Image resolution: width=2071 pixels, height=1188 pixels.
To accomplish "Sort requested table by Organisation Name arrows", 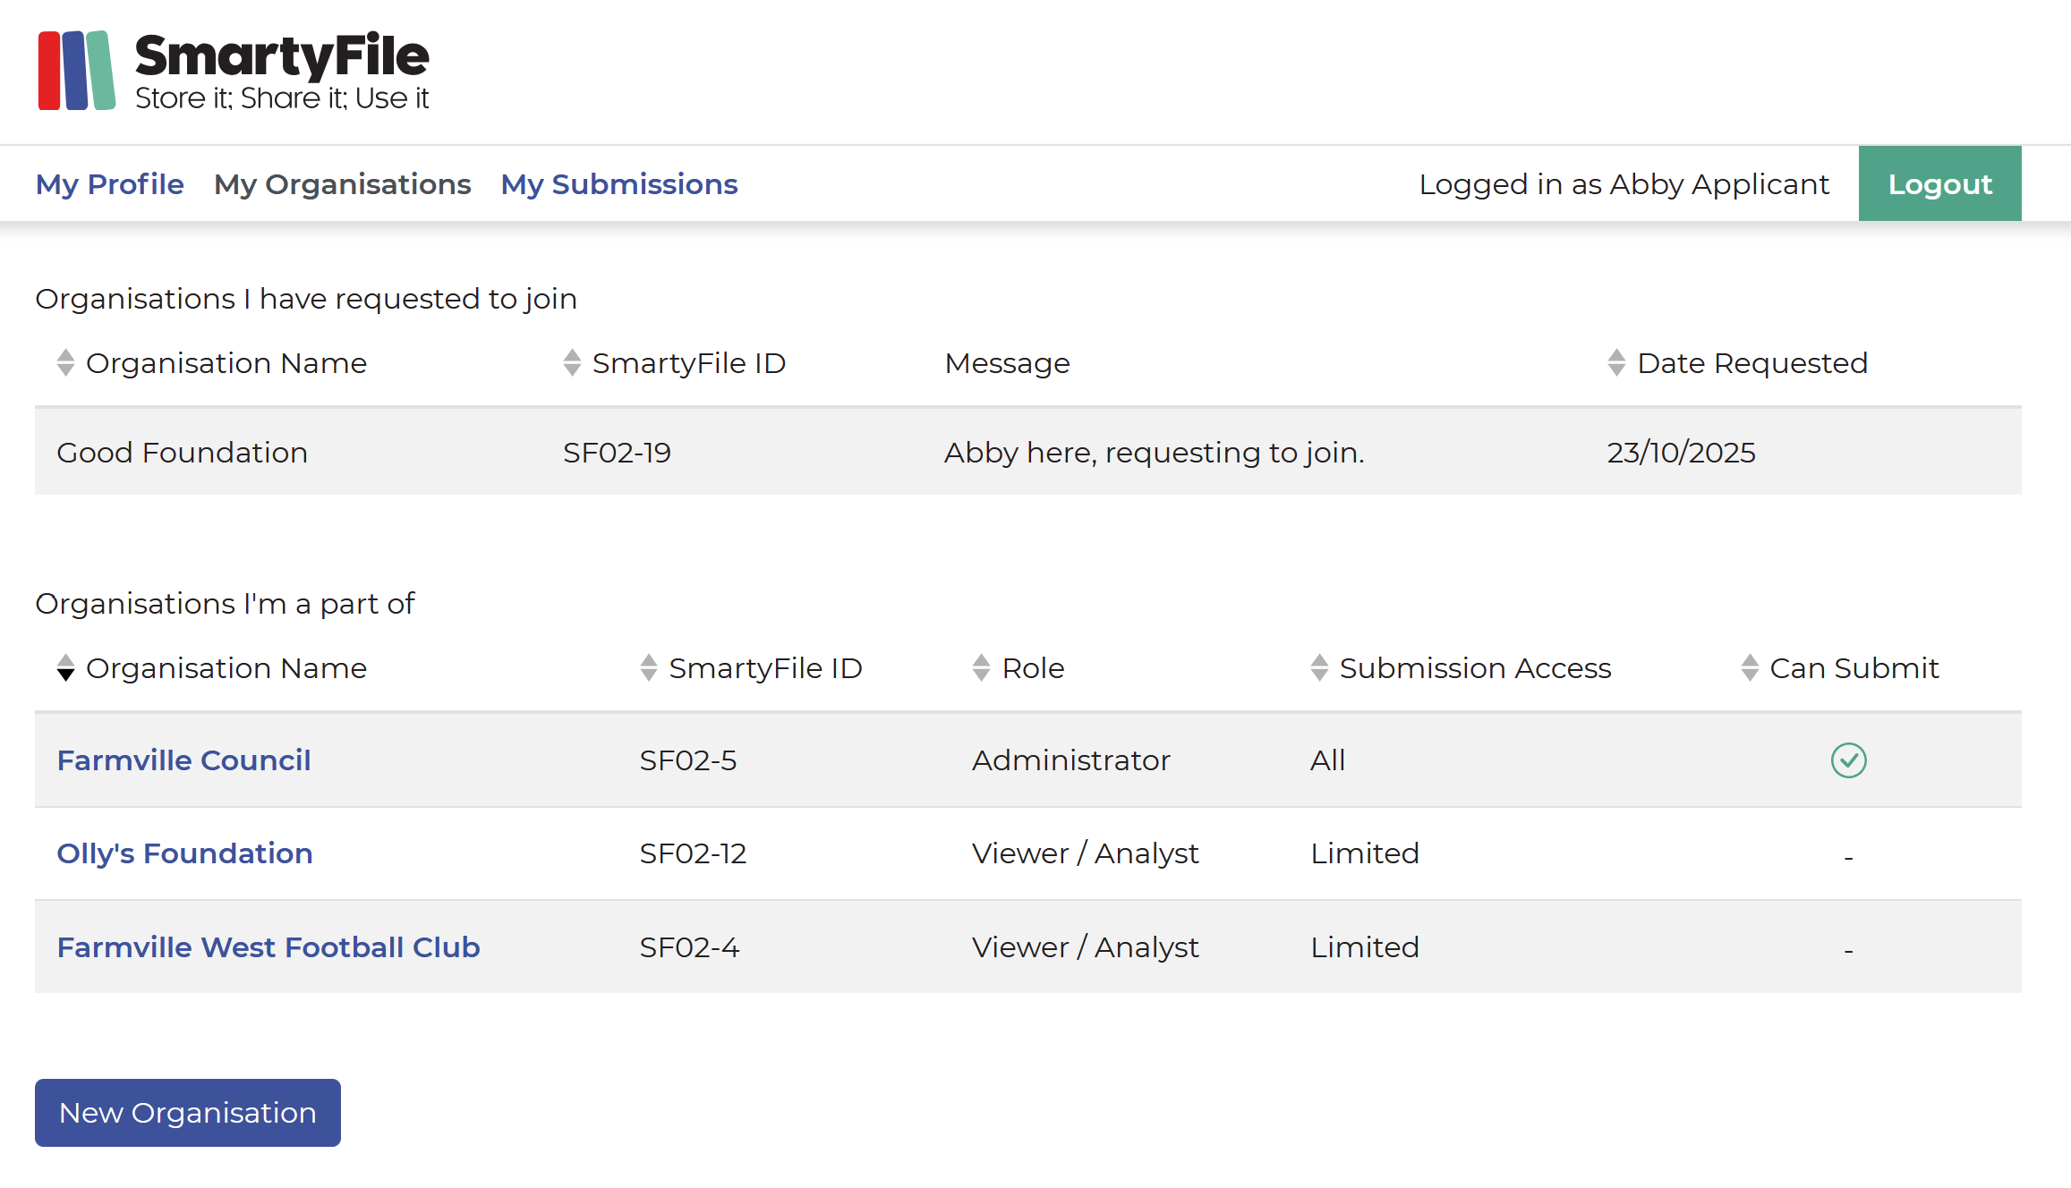I will pos(65,363).
